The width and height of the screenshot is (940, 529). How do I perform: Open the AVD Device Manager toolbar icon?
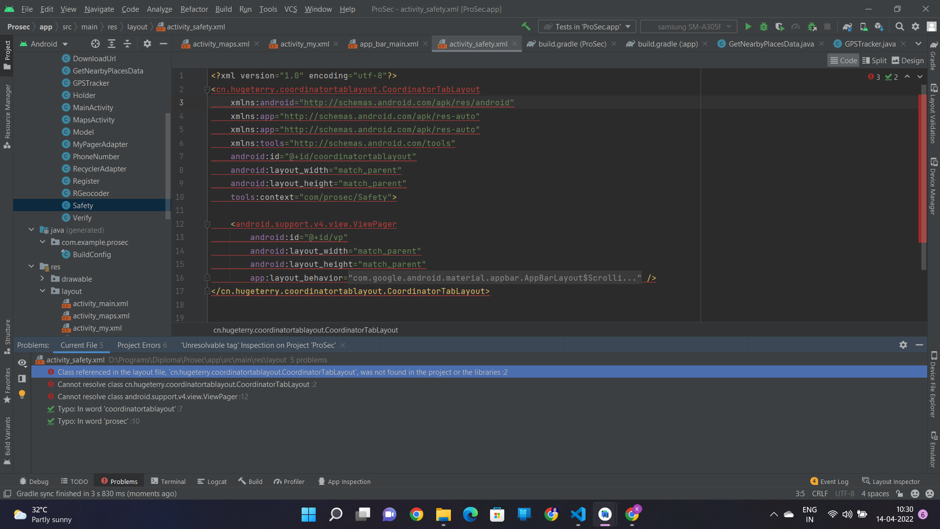pos(864,26)
